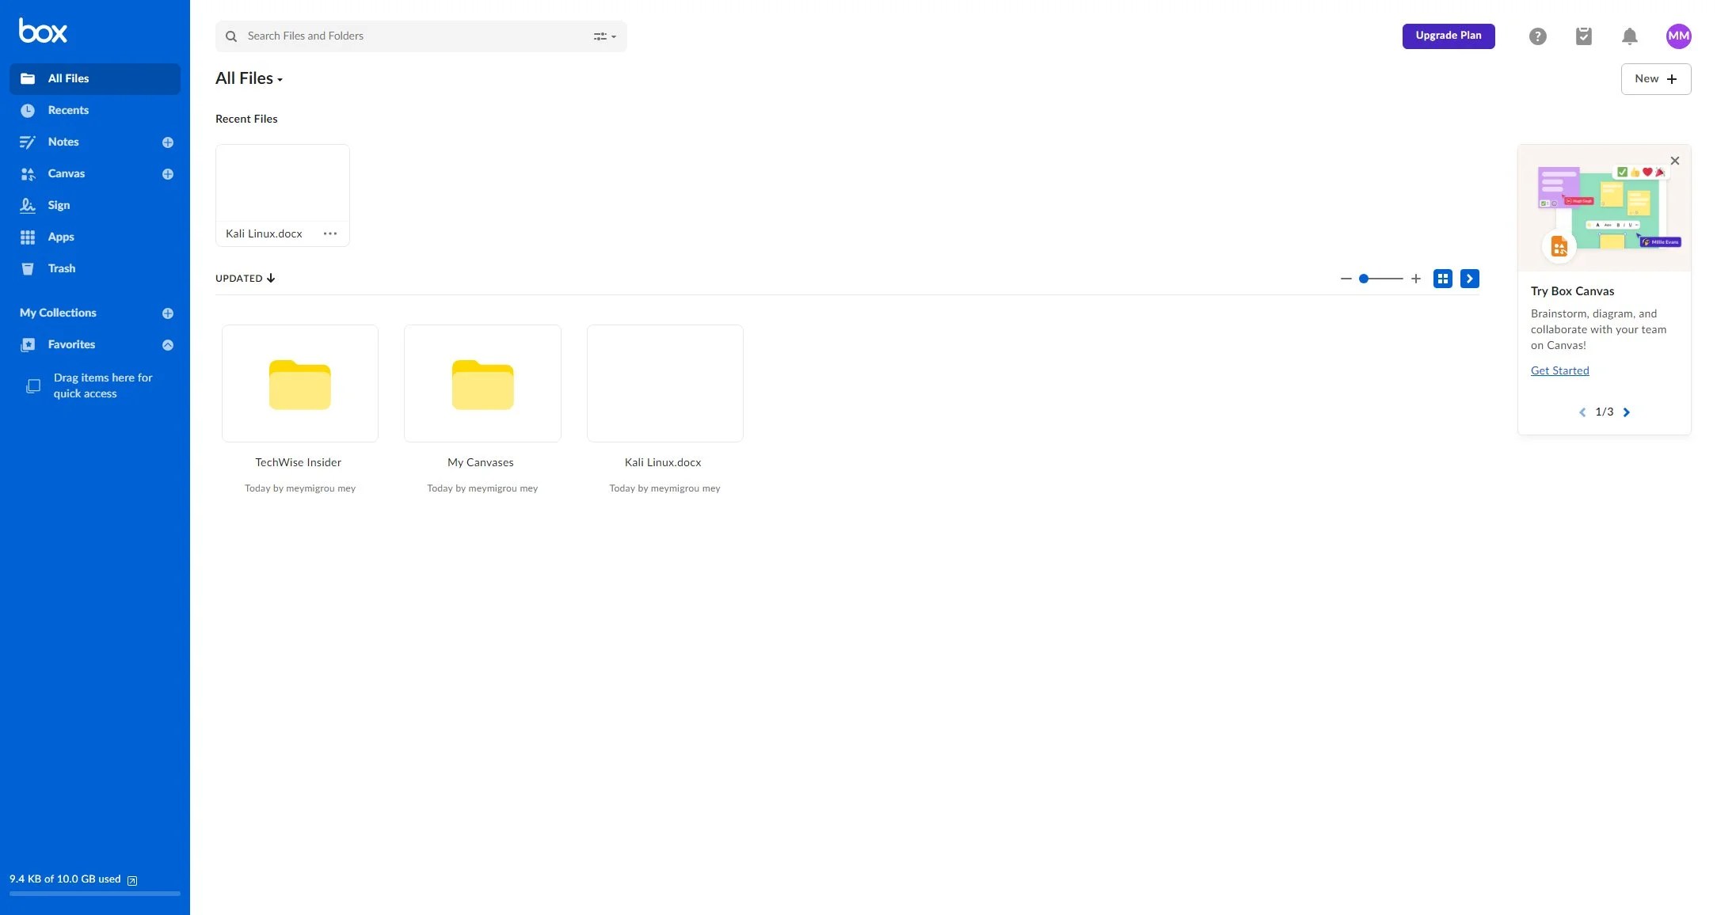
Task: Click the MM account avatar
Action: [1678, 36]
